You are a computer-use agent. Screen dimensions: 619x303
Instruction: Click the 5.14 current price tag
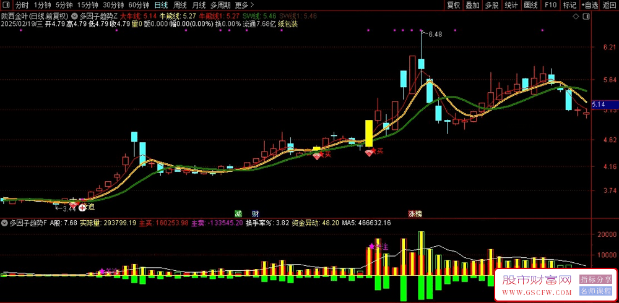tap(605, 104)
